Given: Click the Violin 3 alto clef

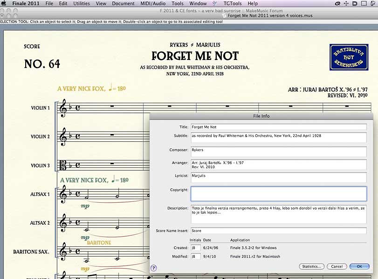Looking at the screenshot, I should coord(63,166).
